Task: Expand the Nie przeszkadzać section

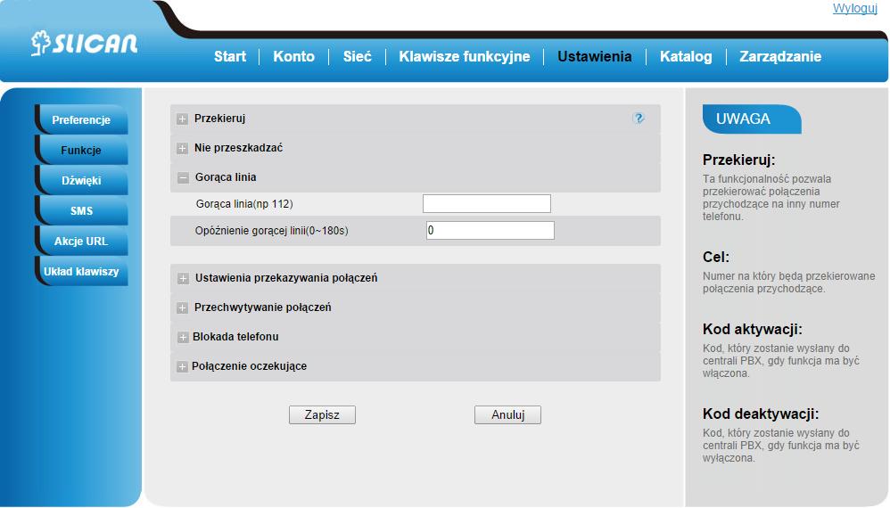Action: pyautogui.click(x=182, y=149)
